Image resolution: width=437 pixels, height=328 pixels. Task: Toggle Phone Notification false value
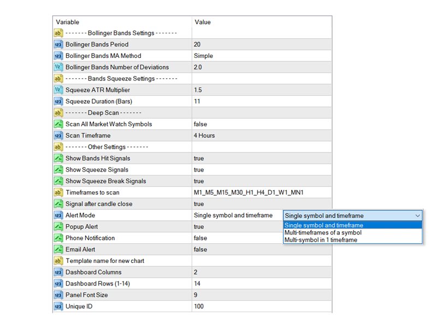[200, 238]
